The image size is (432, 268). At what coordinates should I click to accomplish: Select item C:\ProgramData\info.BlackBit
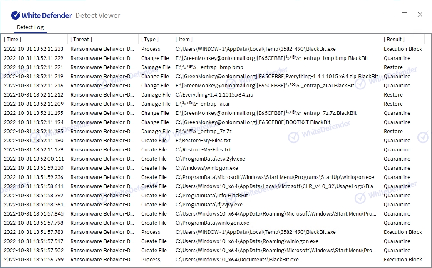click(x=212, y=195)
